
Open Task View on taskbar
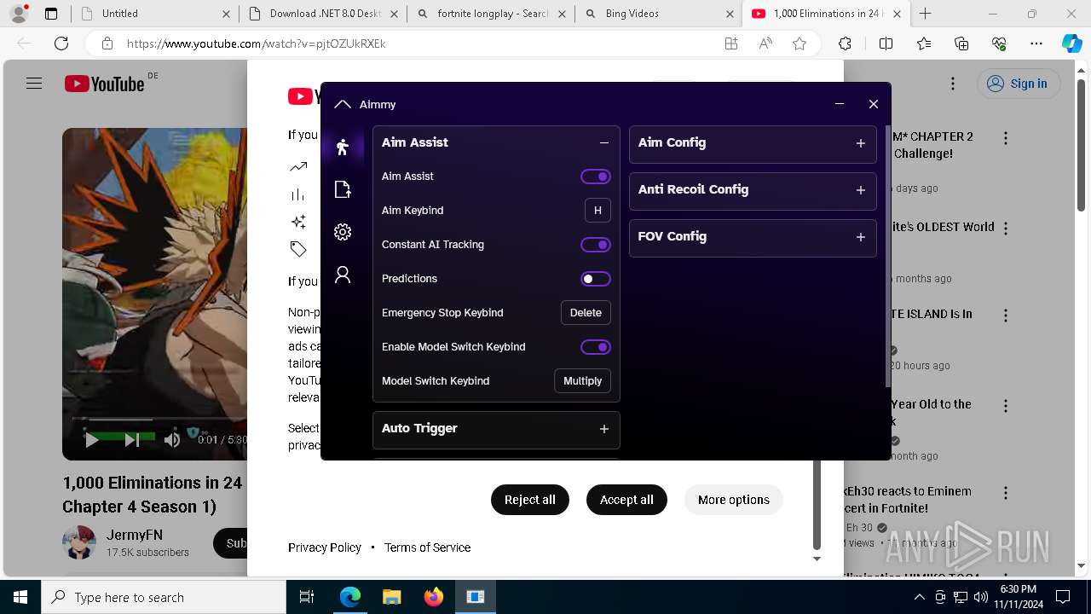coord(307,597)
